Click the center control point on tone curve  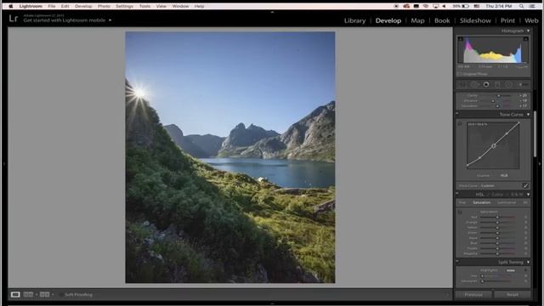(493, 146)
